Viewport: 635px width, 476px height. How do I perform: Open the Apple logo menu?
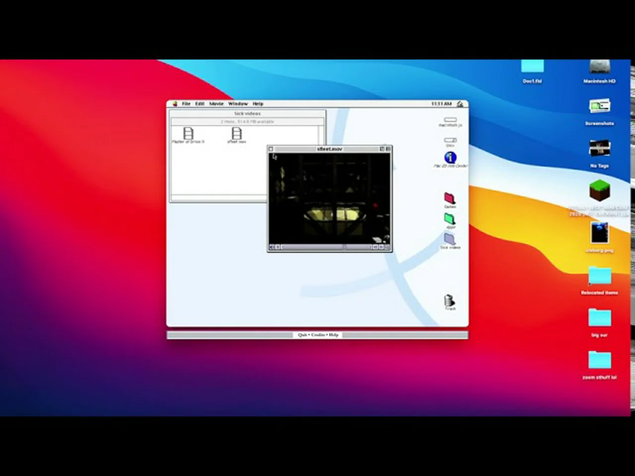175,104
